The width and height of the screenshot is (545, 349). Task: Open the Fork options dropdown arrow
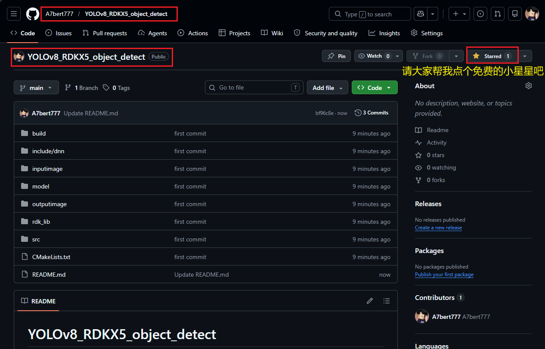point(456,56)
